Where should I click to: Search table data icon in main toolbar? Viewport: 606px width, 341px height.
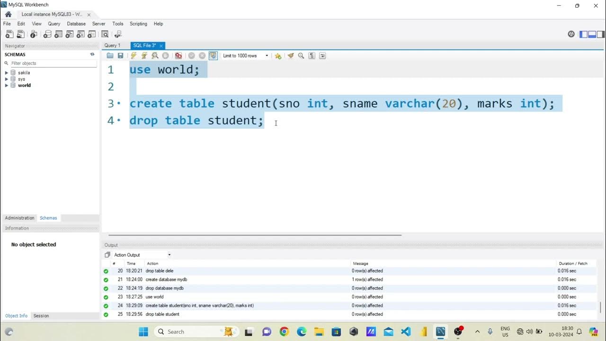(x=105, y=34)
